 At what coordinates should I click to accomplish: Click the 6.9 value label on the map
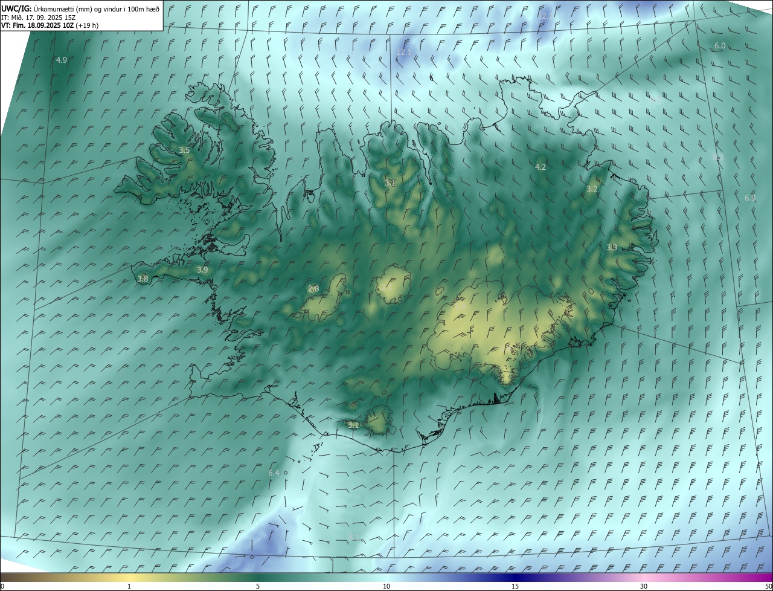pyautogui.click(x=750, y=198)
